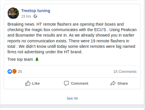Image resolution: width=145 pixels, height=110 pixels.
Task: Click the Share button label text
Action: [x=123, y=84]
